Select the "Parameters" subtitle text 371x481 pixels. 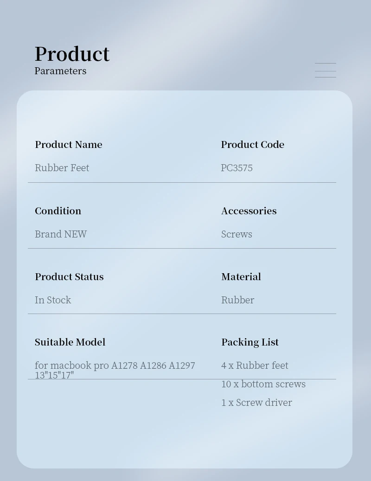(x=60, y=71)
